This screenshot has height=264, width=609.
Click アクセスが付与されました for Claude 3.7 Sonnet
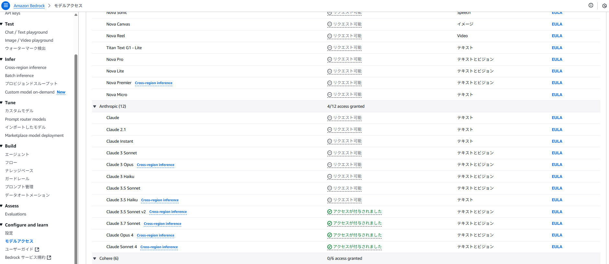click(x=357, y=223)
